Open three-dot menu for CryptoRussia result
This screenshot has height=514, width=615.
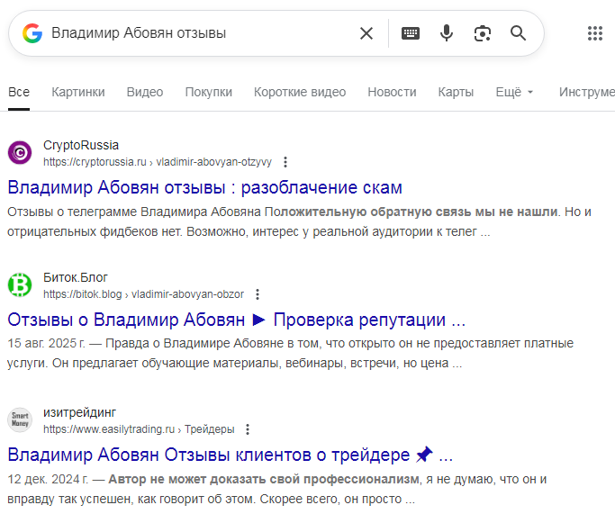[285, 162]
